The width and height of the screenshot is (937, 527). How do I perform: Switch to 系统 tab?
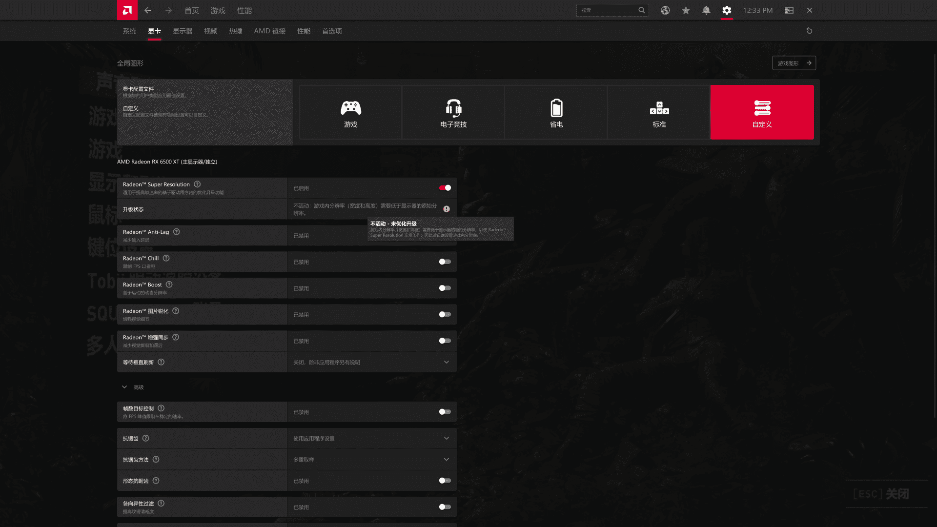click(129, 31)
